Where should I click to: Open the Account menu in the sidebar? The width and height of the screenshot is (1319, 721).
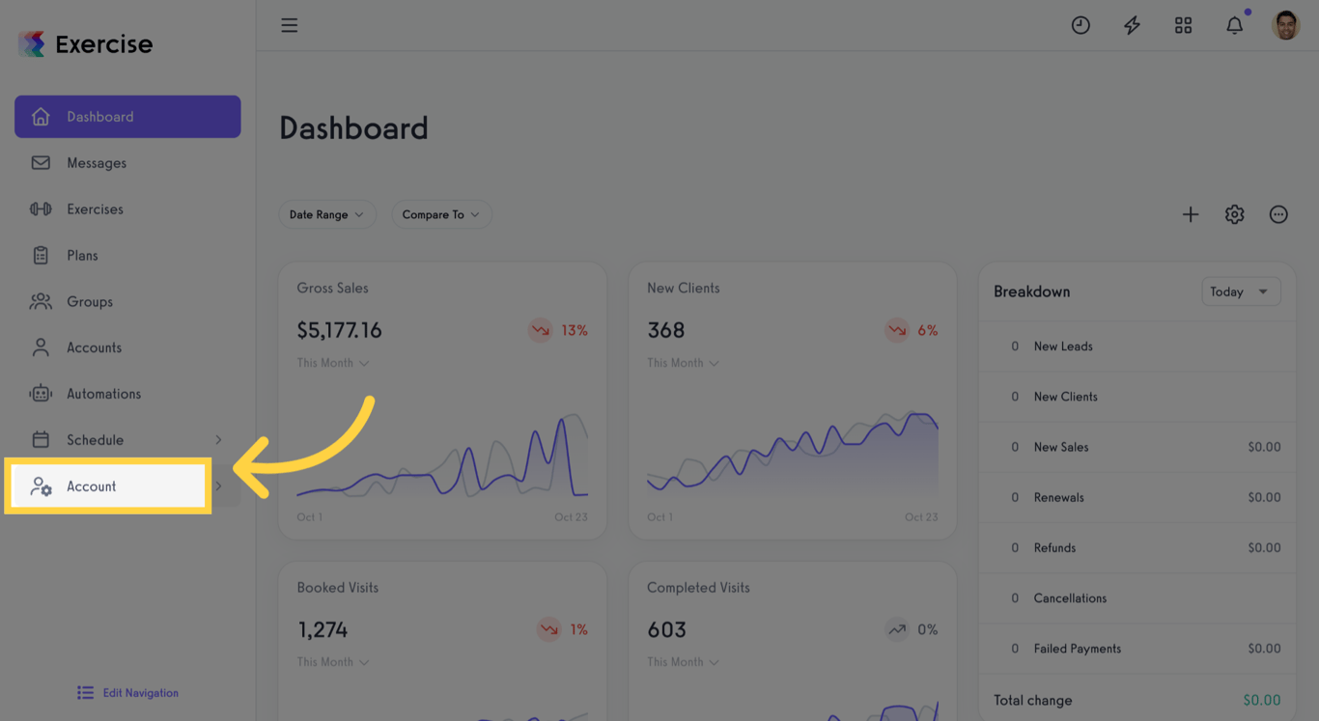pos(93,485)
